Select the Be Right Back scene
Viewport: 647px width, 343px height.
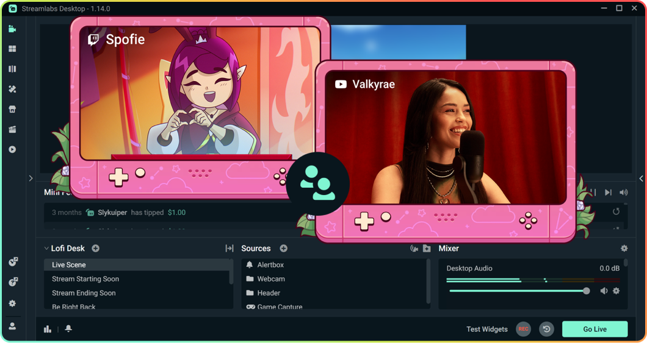[x=137, y=306]
